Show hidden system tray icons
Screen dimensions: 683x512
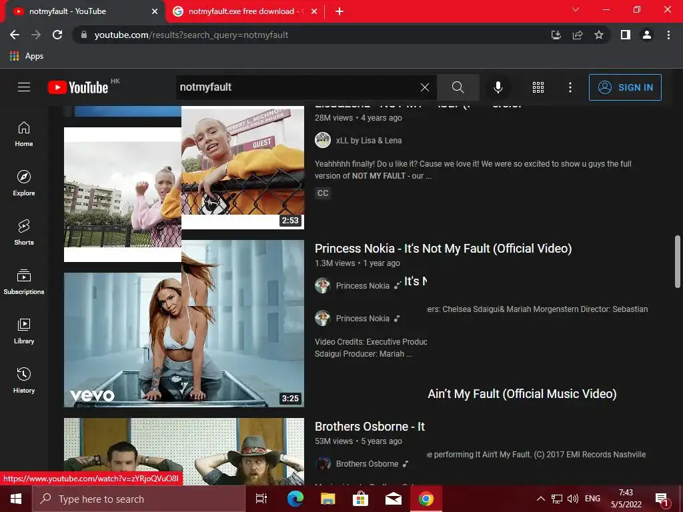(540, 499)
